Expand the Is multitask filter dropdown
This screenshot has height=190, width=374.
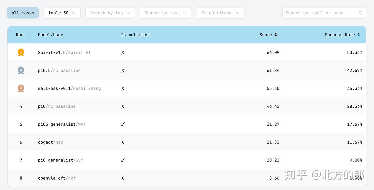[220, 13]
